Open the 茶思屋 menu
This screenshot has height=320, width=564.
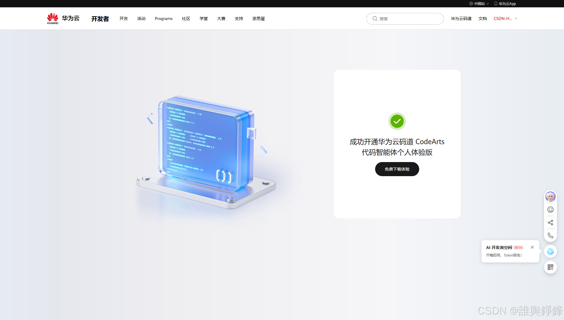(258, 18)
